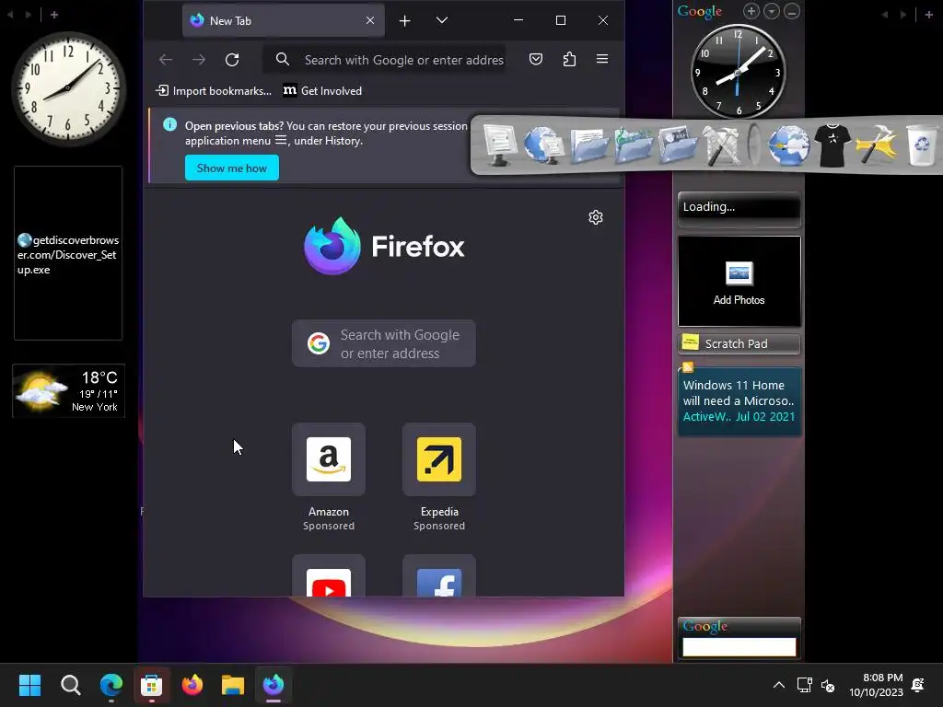Viewport: 943px width, 707px height.
Task: Expand the system tray hidden icons chevron
Action: (x=779, y=685)
